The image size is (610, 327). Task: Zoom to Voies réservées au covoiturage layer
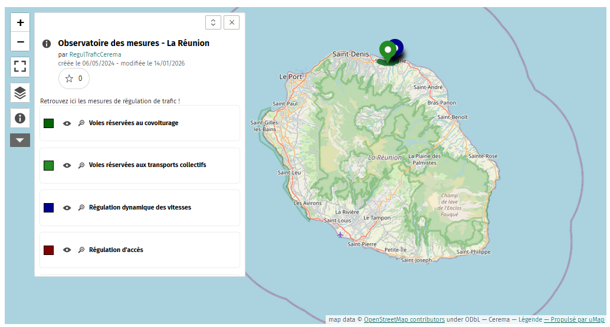pyautogui.click(x=81, y=123)
